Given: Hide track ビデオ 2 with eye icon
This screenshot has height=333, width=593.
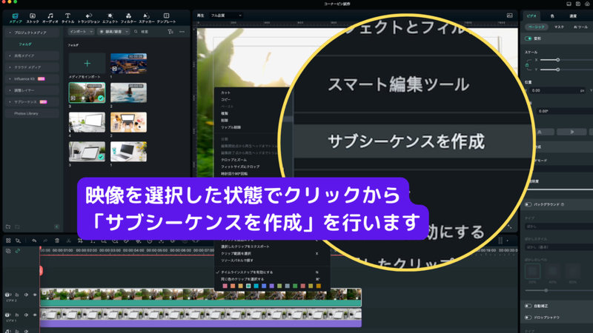Looking at the screenshot, I should pyautogui.click(x=35, y=295).
